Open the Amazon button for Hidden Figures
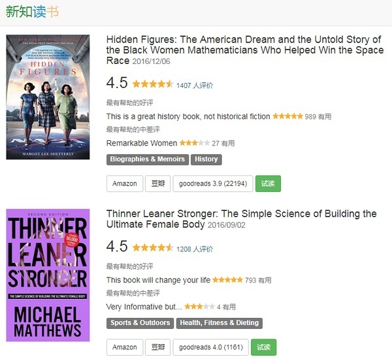This screenshot has width=392, height=359. coord(125,183)
